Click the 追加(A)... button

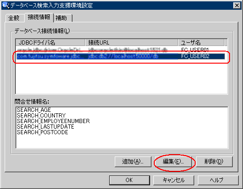[x=133, y=162]
